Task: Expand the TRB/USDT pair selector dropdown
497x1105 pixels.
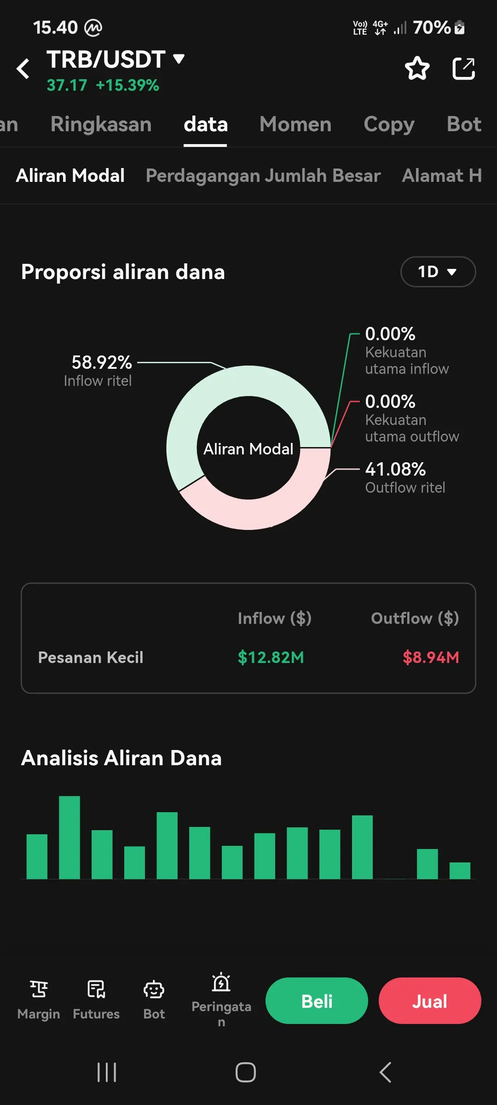Action: click(179, 59)
